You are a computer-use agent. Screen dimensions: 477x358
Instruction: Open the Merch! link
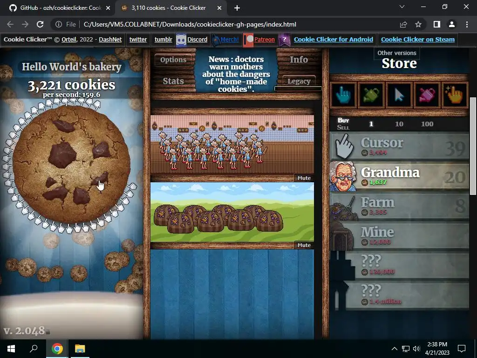pos(230,40)
